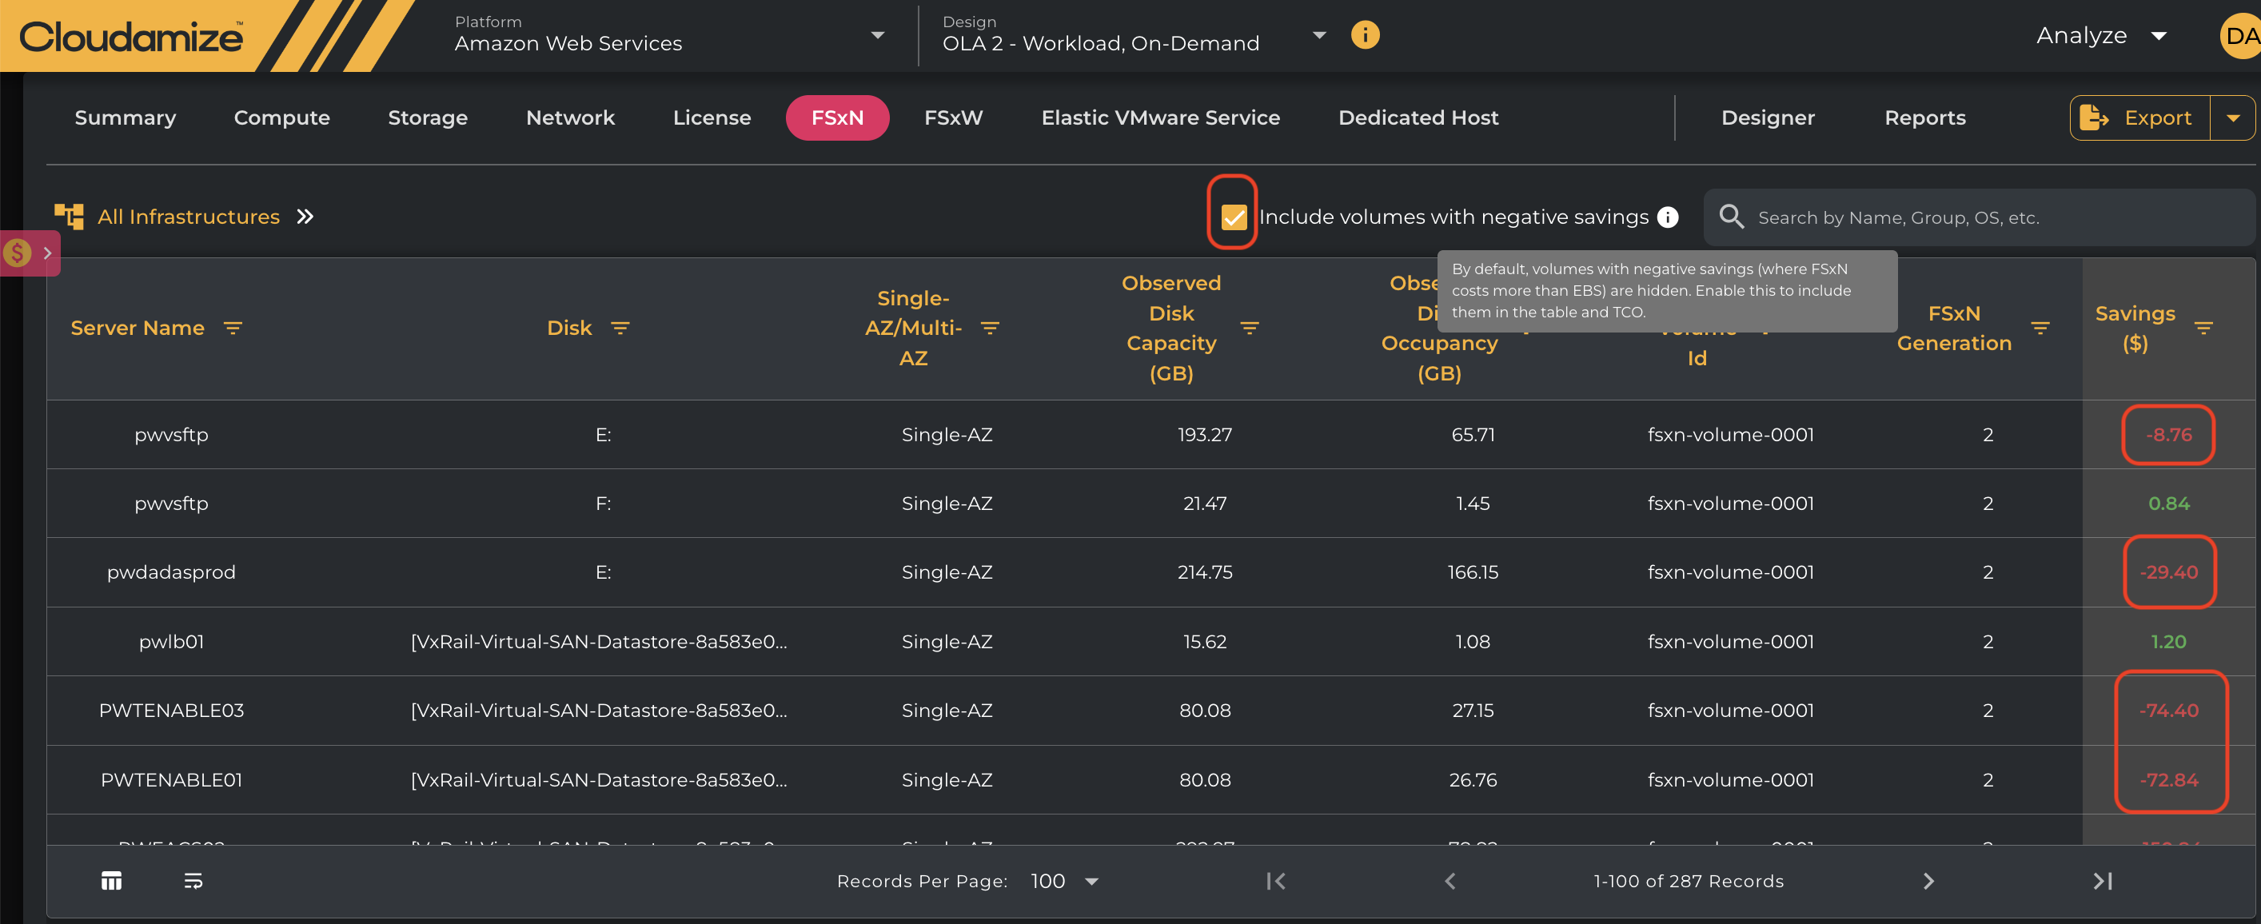The width and height of the screenshot is (2261, 924).
Task: Open the design info icon
Action: click(1365, 35)
